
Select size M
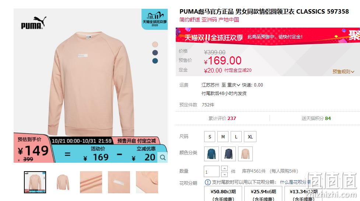point(223,137)
